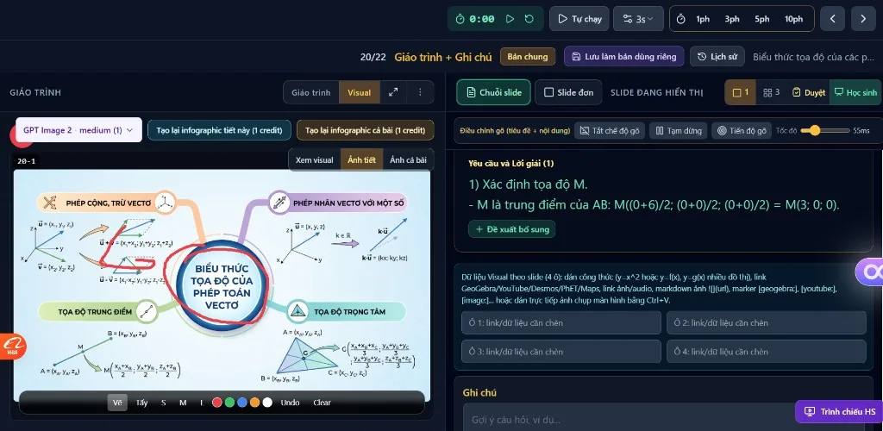This screenshot has height=431, width=883.
Task: Click the orange 1688 side widget icon
Action: [x=12, y=347]
